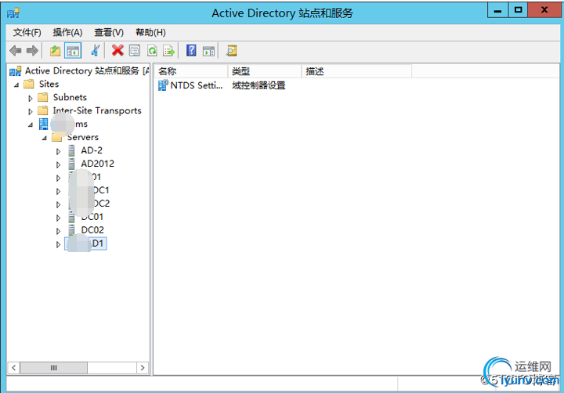Screen dimensions: 564x393
Task: Open the 帮助(H) menu
Action: pos(150,33)
